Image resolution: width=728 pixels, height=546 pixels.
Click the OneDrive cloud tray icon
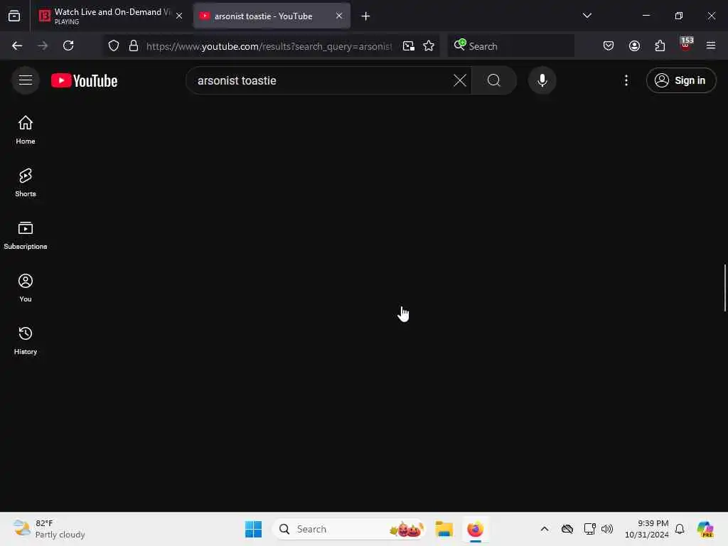click(567, 529)
